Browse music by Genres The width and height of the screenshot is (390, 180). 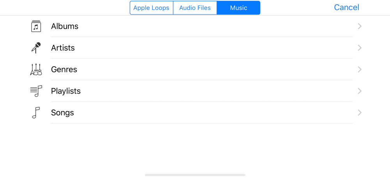[195, 69]
